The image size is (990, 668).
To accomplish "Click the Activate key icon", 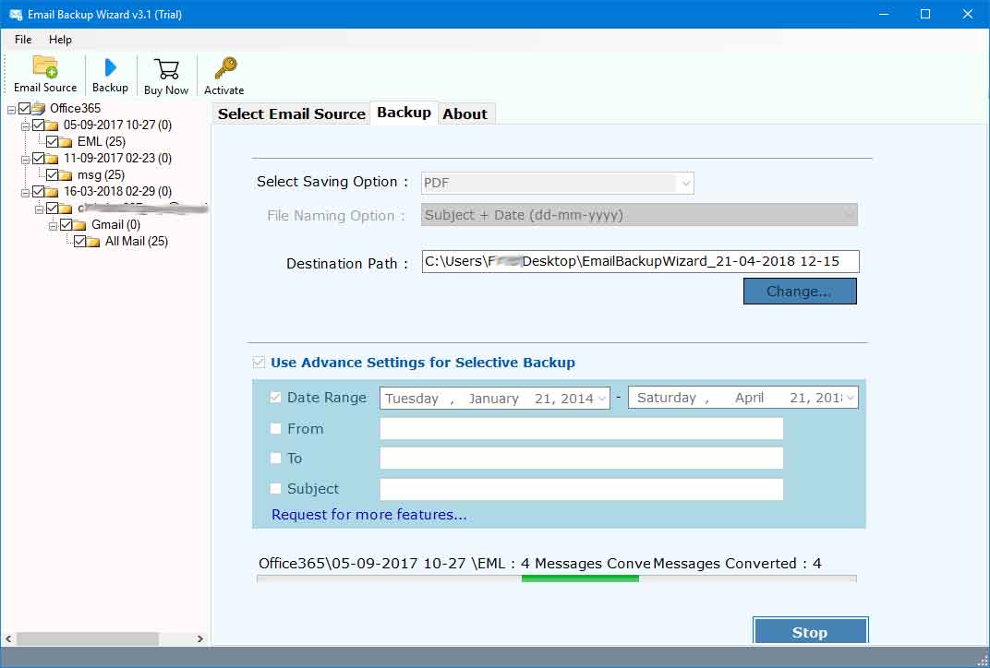I will 224,68.
